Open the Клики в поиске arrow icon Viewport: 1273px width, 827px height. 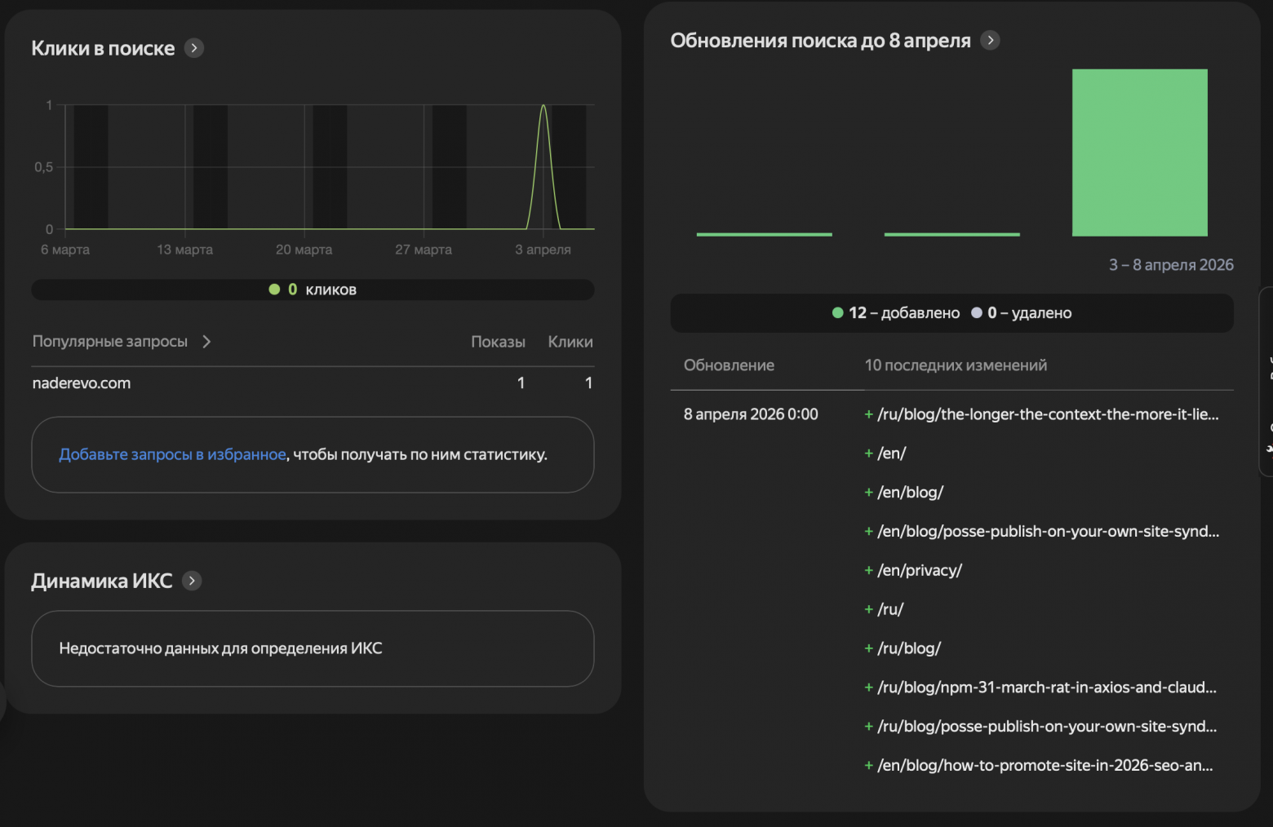click(x=193, y=48)
